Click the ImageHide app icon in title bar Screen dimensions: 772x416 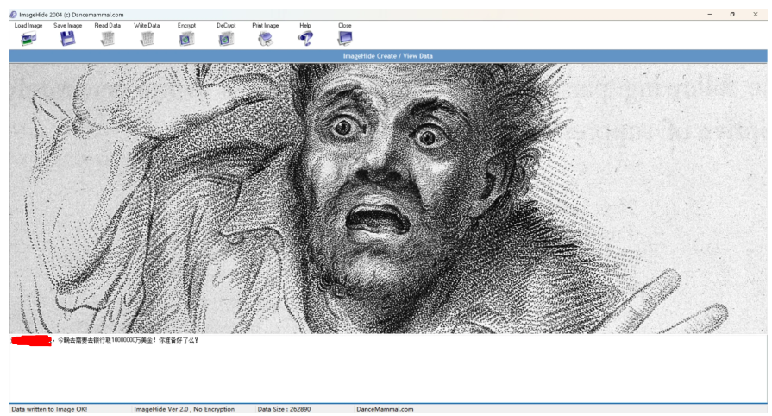point(13,15)
